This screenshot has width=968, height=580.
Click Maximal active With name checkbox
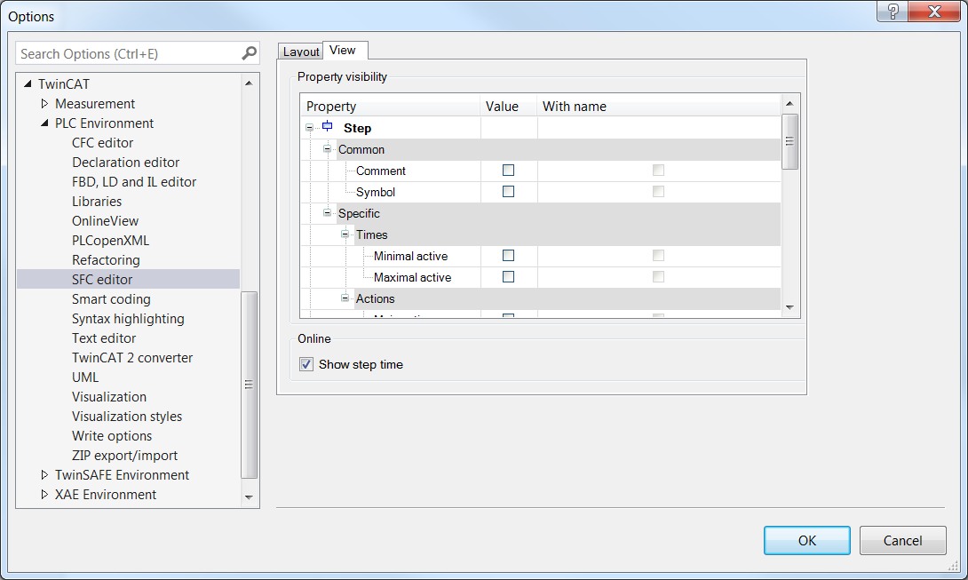click(659, 277)
